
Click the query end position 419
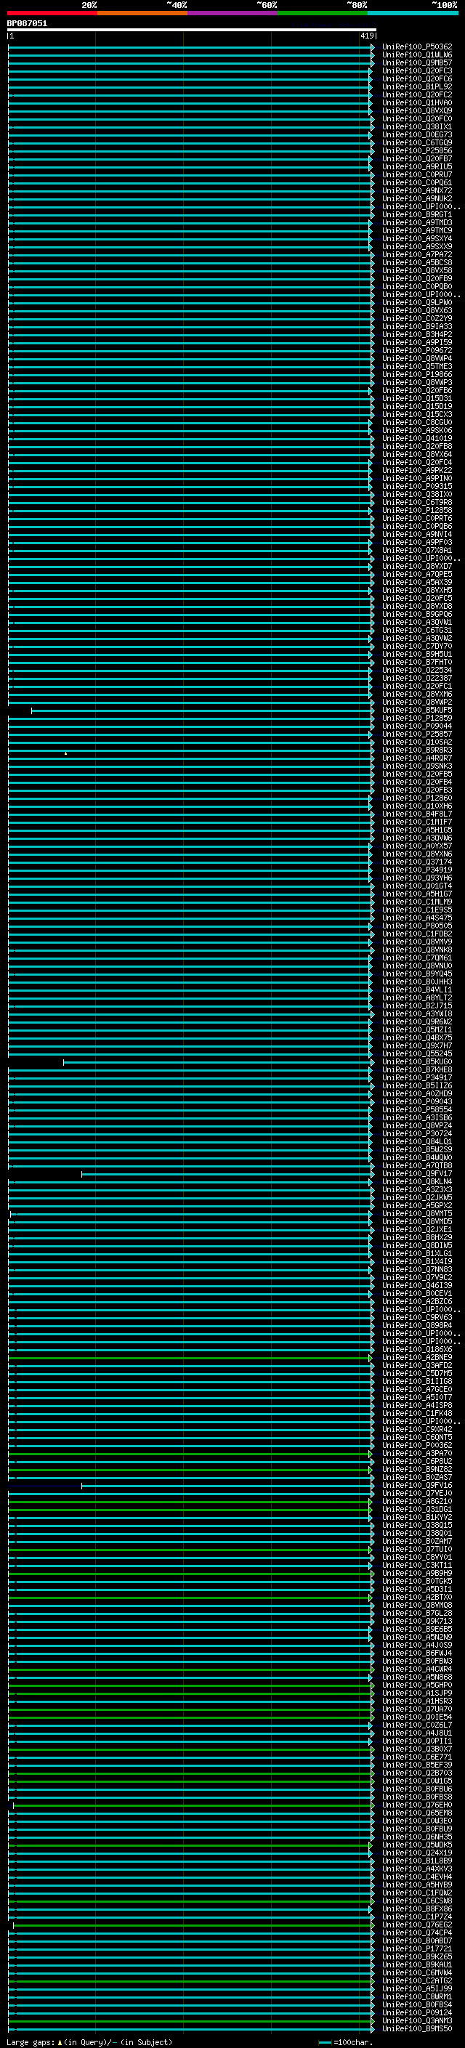click(366, 36)
